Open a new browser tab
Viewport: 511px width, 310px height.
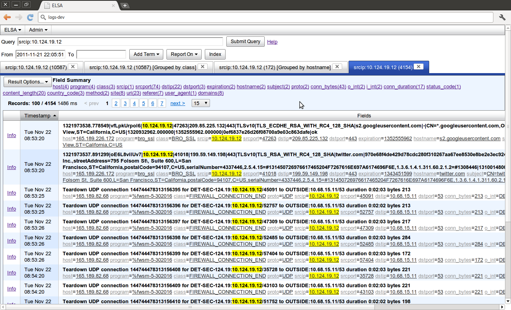tap(125, 5)
